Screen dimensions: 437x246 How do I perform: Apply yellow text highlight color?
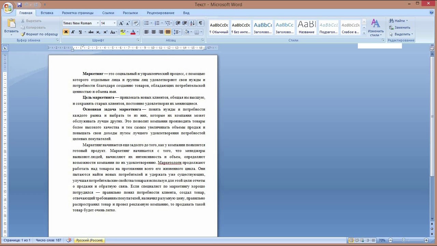point(123,32)
